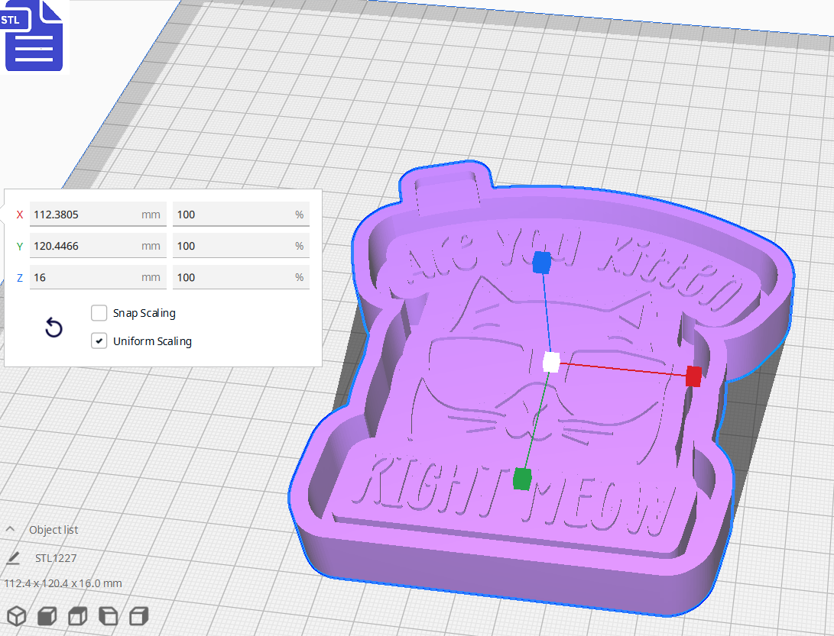Switch to Front view cube icon
The width and height of the screenshot is (834, 636).
tap(47, 615)
